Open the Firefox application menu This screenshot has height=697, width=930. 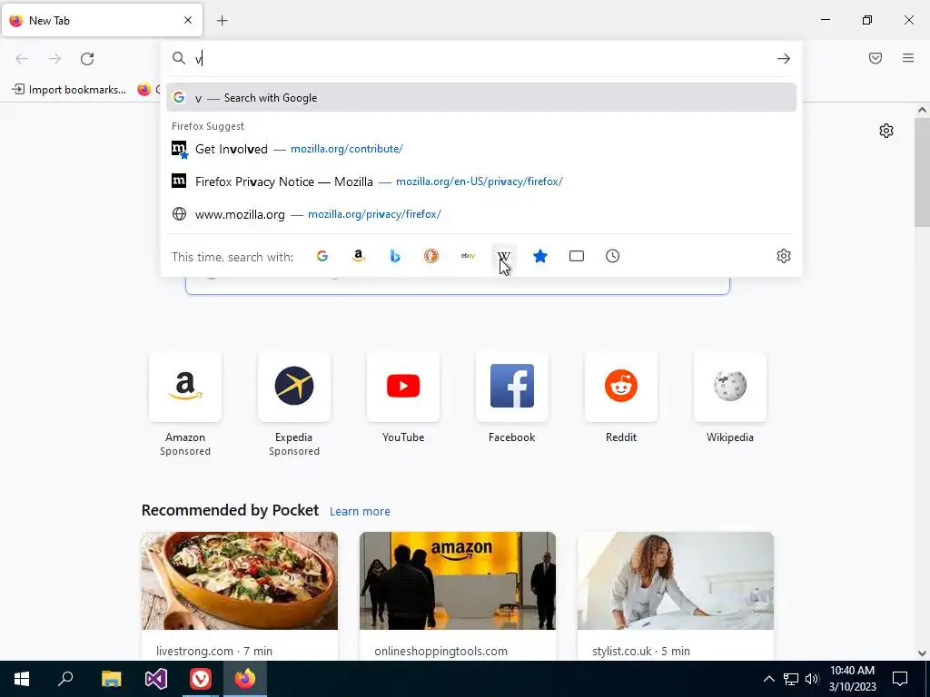tap(908, 58)
